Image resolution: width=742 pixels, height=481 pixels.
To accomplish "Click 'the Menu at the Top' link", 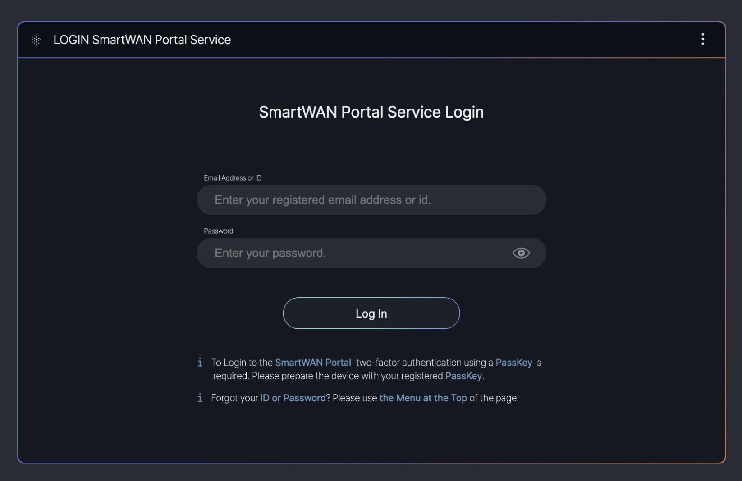I will coord(423,398).
